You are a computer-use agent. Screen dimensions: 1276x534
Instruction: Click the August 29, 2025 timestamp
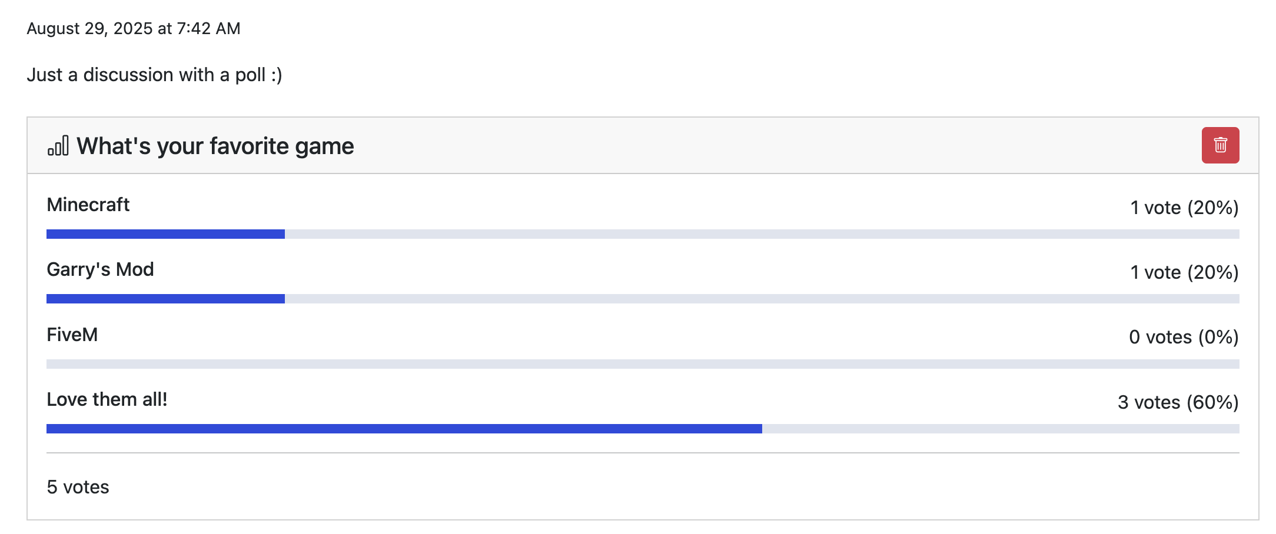(134, 28)
